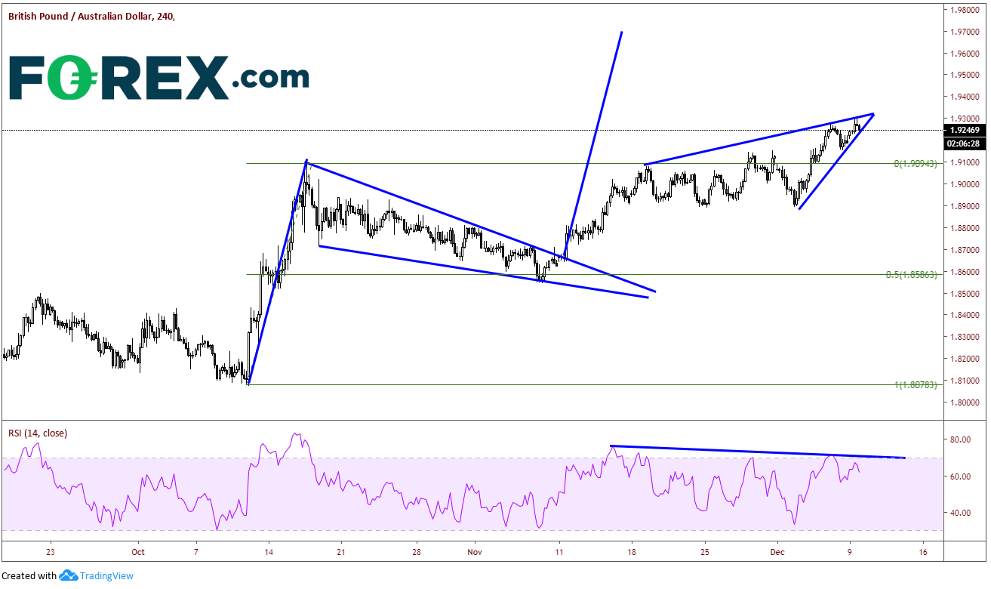Image resolution: width=991 pixels, height=589 pixels.
Task: Click the Dec date label on time axis
Action: [x=778, y=552]
